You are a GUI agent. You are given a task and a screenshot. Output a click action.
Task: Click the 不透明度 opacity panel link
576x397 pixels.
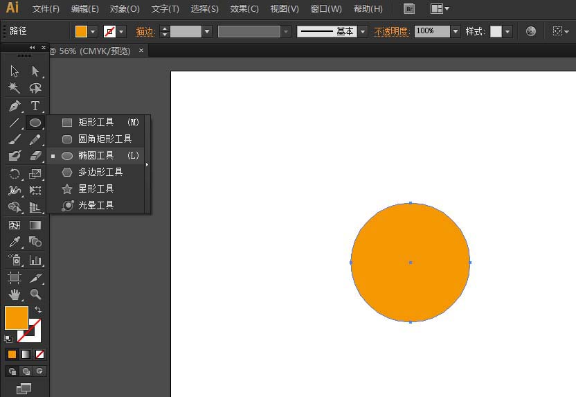coord(392,32)
